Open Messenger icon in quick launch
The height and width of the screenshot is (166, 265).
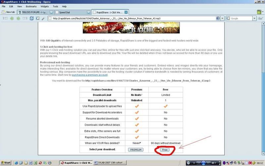[x=45, y=163]
